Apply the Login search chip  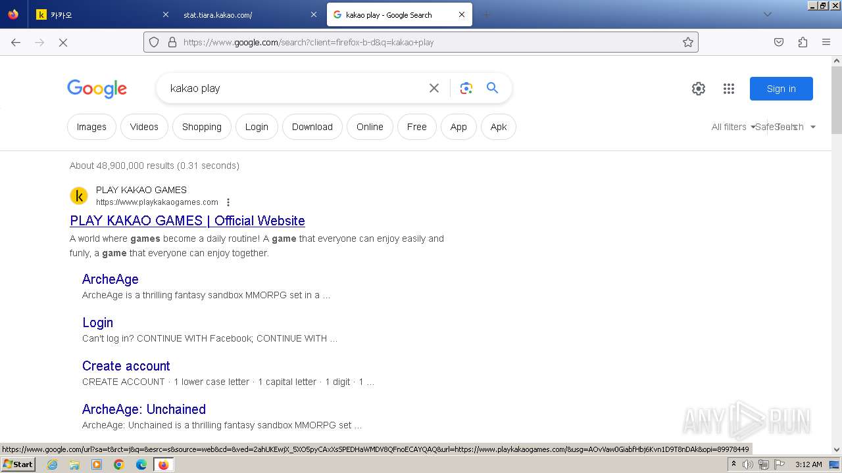pos(257,127)
